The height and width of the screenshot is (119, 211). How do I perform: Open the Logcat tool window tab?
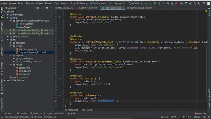coord(46,113)
